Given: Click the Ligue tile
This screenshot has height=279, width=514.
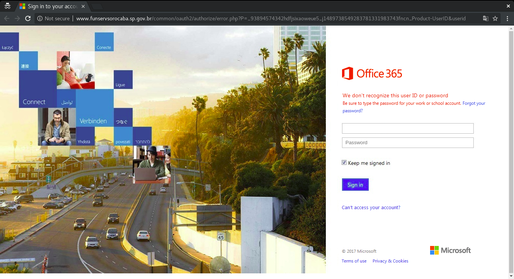Looking at the screenshot, I should [x=123, y=80].
